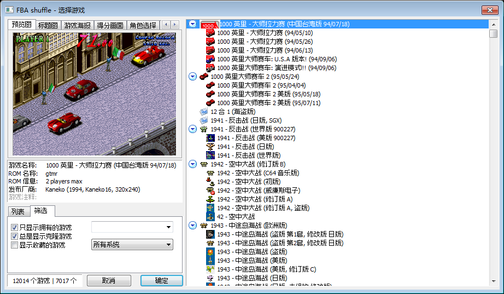Image resolution: width=504 pixels, height=294 pixels.
Task: Click the icon of 1000 英里大师赛车 2 (95/04/04)
Action: pyautogui.click(x=210, y=85)
